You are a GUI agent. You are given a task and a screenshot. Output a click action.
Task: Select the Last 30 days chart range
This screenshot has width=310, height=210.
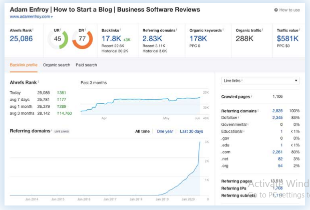(x=191, y=131)
